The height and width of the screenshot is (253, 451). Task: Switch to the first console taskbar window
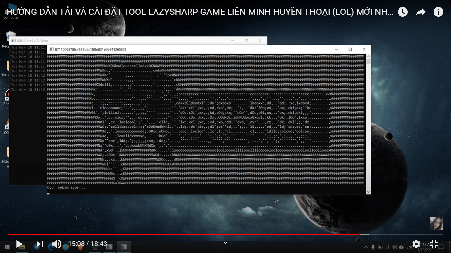coord(109,246)
